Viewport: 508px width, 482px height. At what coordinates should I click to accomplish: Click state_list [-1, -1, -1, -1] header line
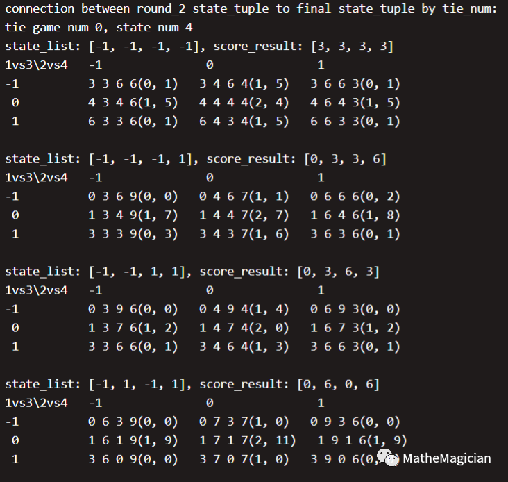coord(199,47)
